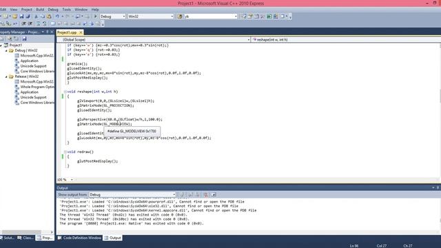Click the Open File folder icon
Image resolution: width=441 pixels, height=248 pixels.
15,17
